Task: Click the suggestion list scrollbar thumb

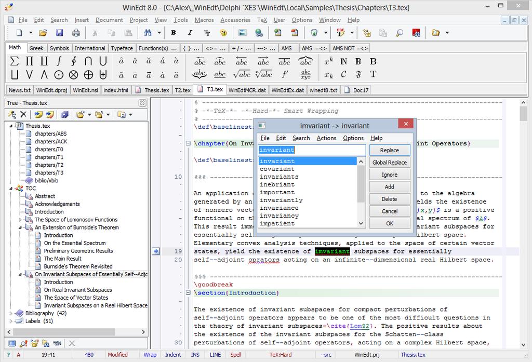Action: 361,183
